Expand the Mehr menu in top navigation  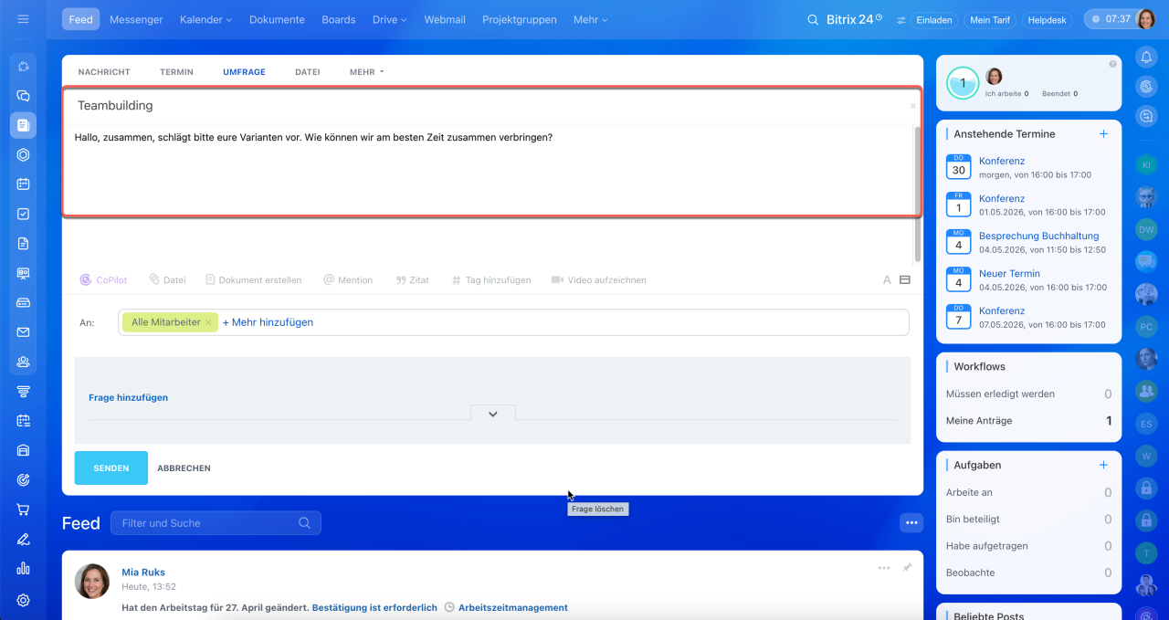tap(590, 19)
